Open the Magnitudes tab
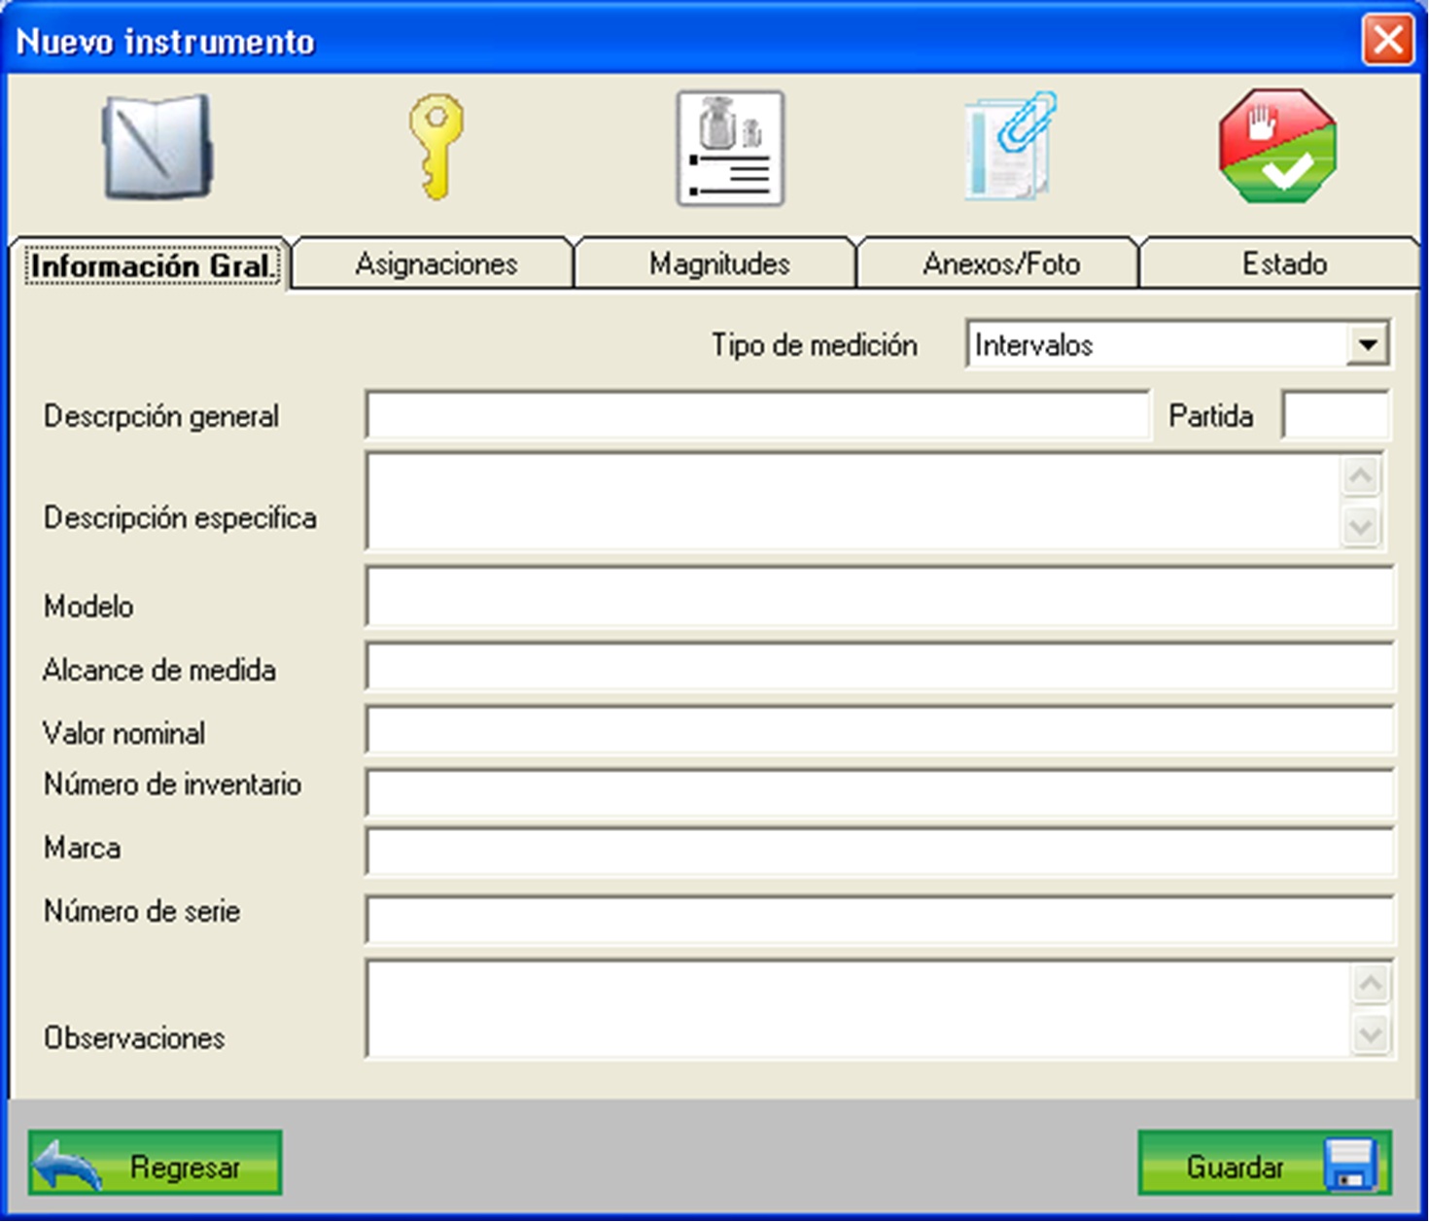The height and width of the screenshot is (1222, 1429). tap(718, 264)
